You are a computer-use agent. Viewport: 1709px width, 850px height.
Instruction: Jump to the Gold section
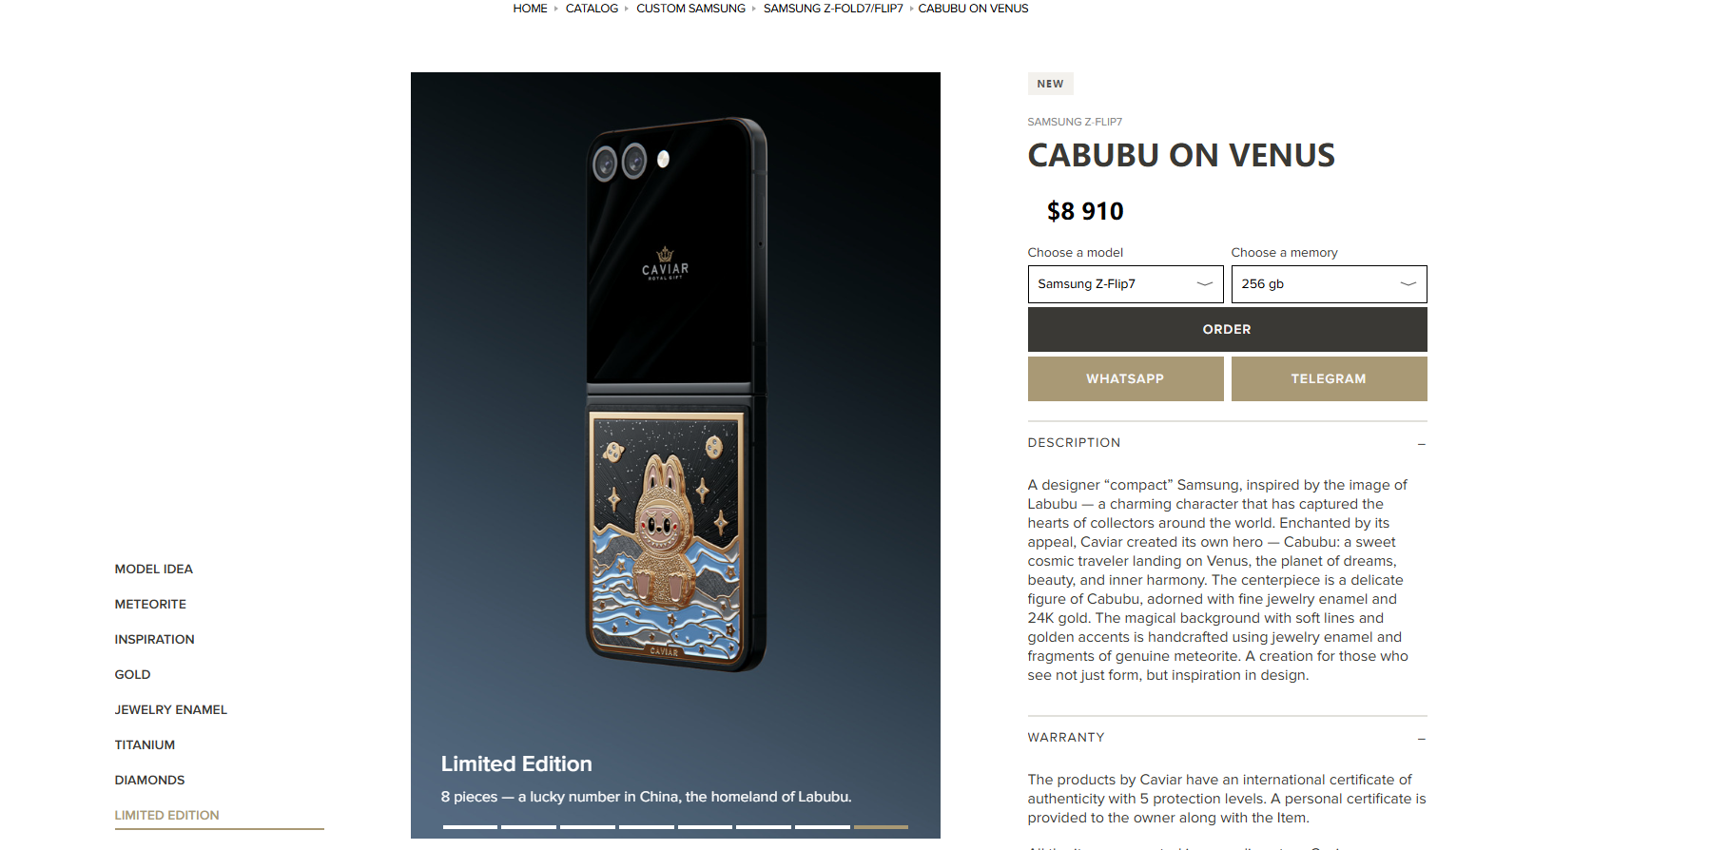[x=132, y=674]
